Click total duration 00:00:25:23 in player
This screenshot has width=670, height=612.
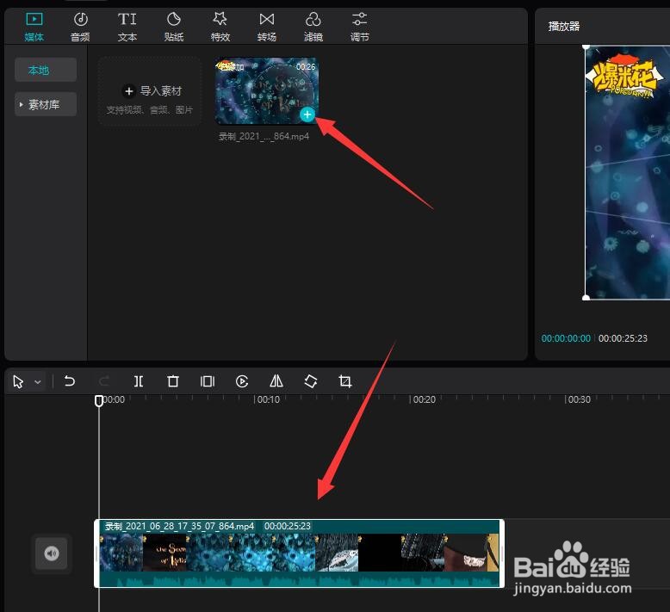(x=623, y=338)
